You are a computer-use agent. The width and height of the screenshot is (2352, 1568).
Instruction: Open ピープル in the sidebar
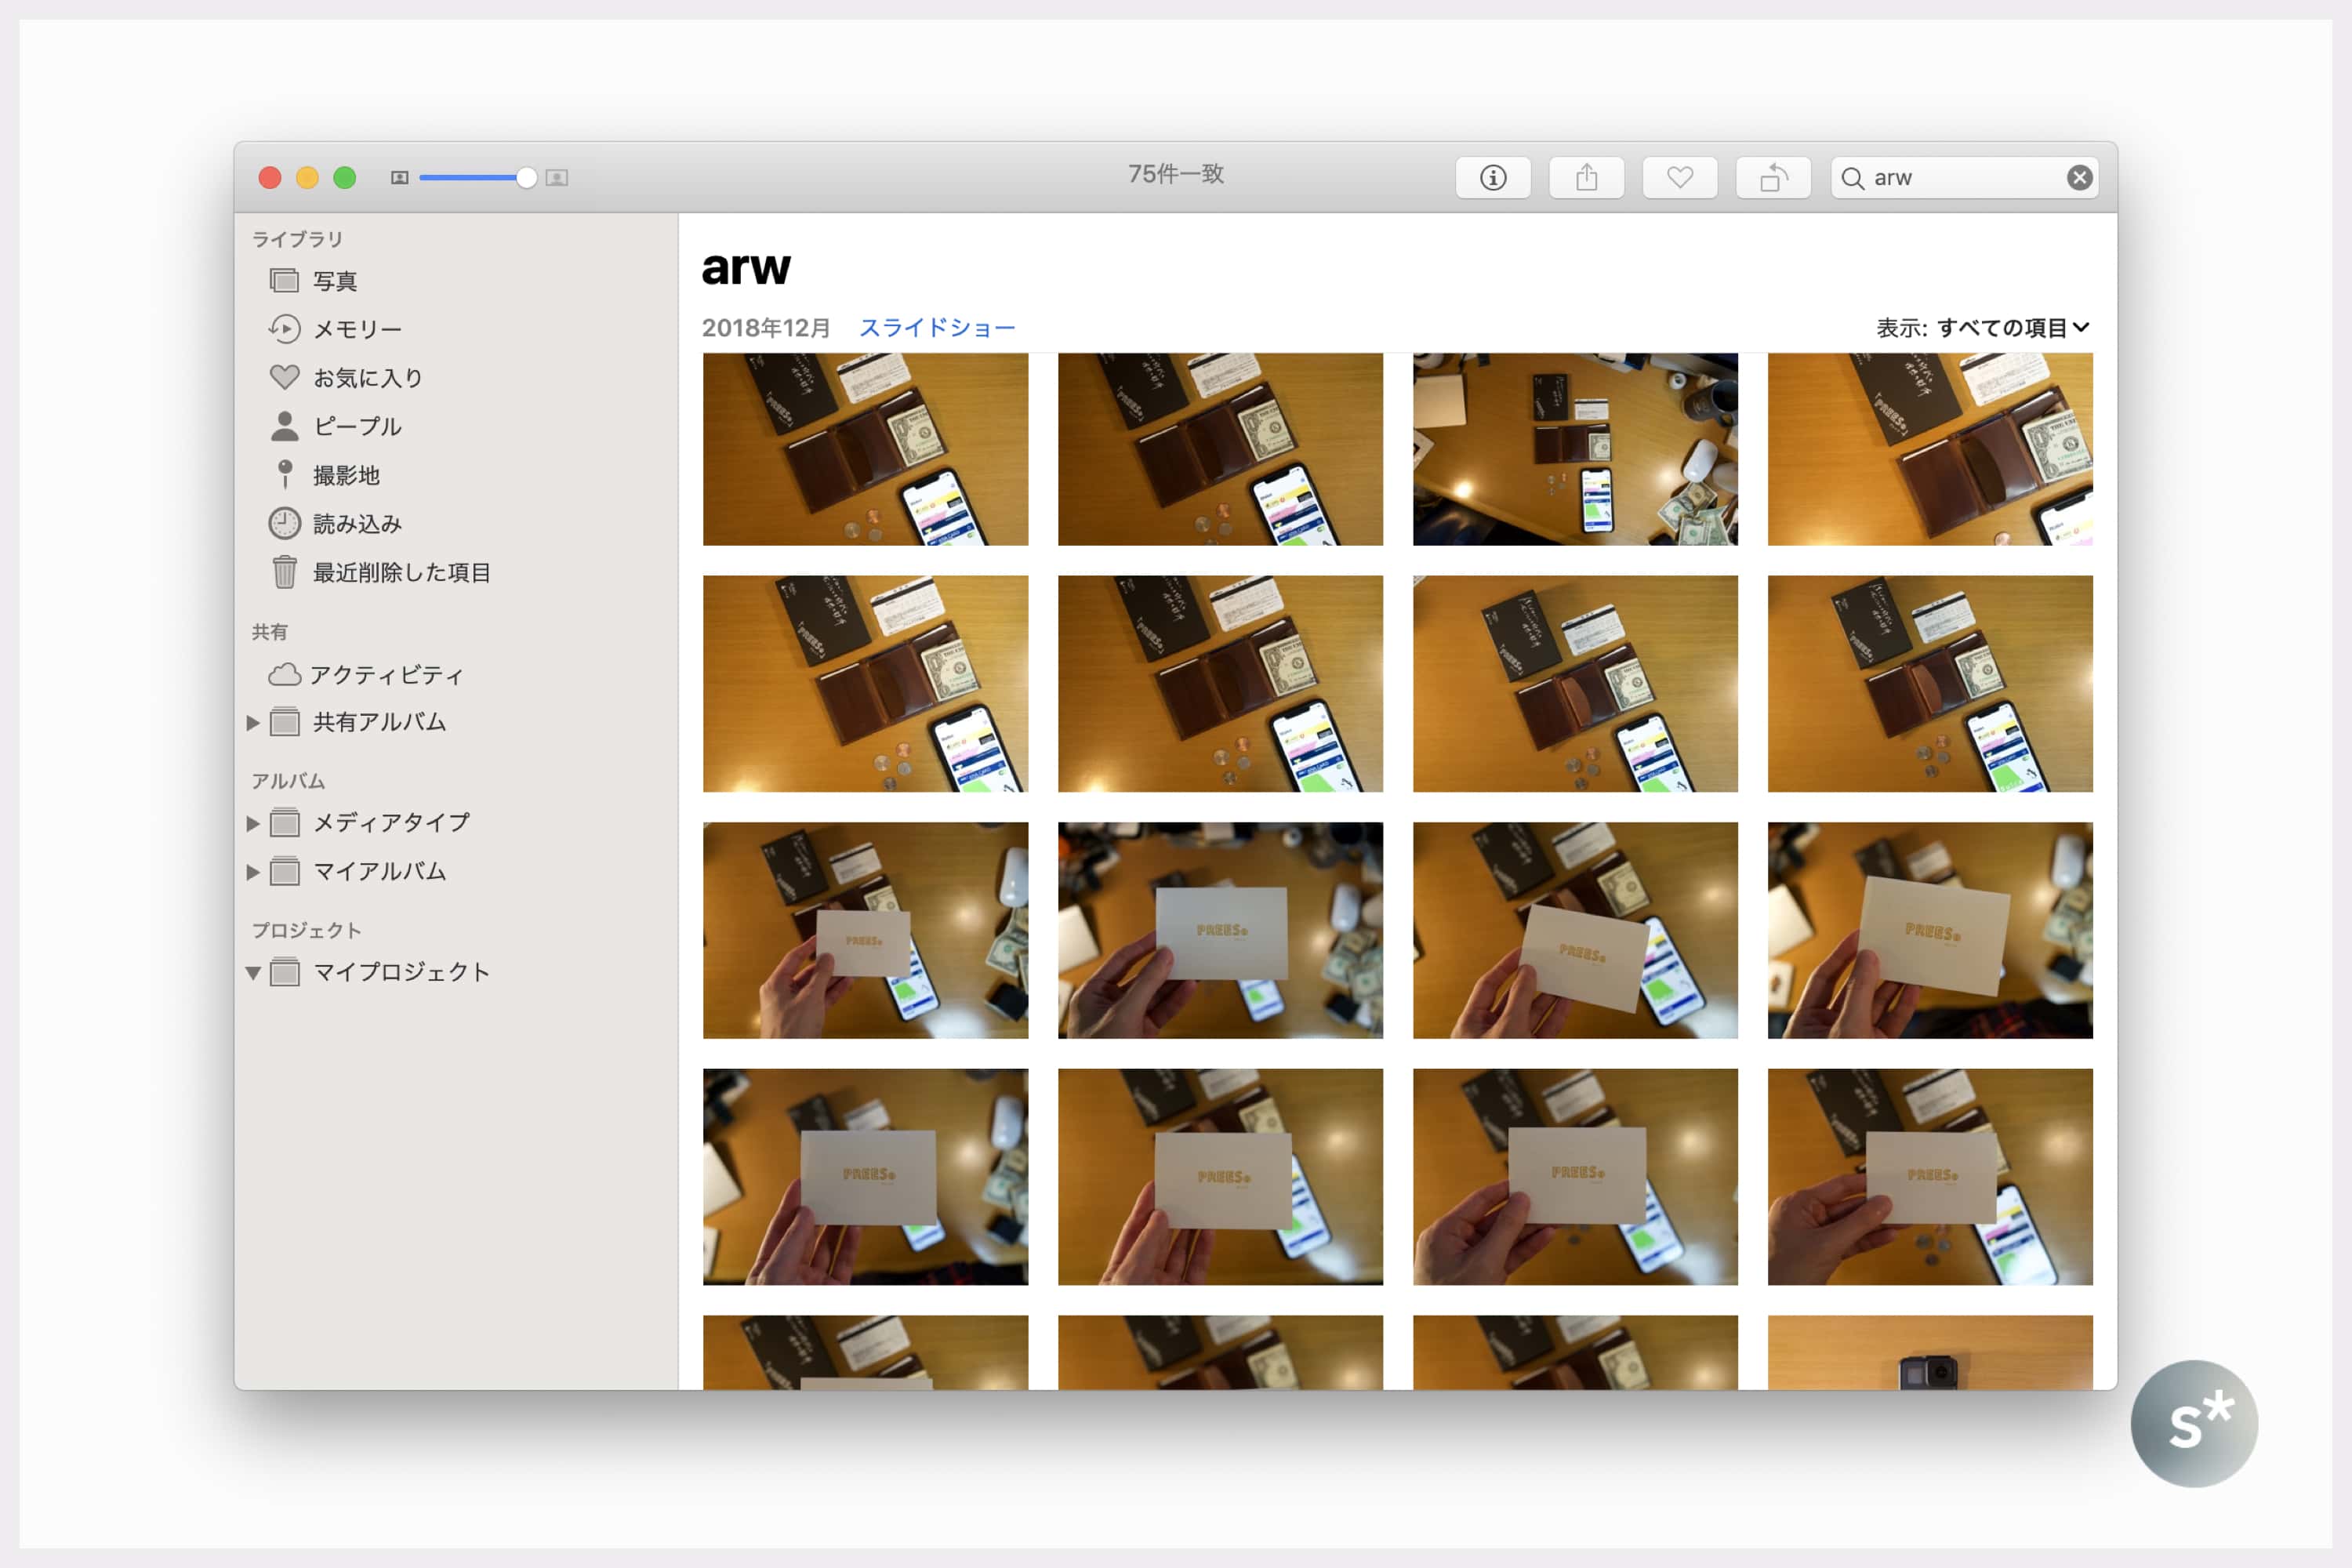click(x=356, y=427)
